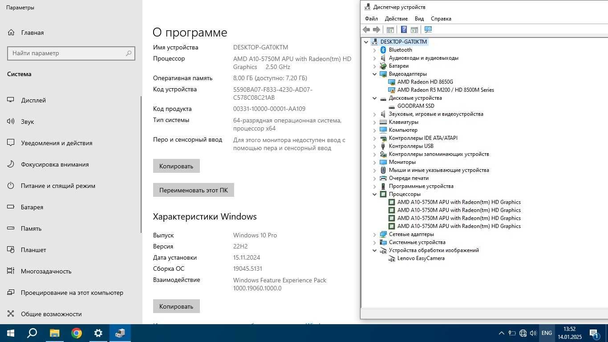Click the Переименовать этот ПК button
This screenshot has width=608, height=342.
(x=194, y=190)
